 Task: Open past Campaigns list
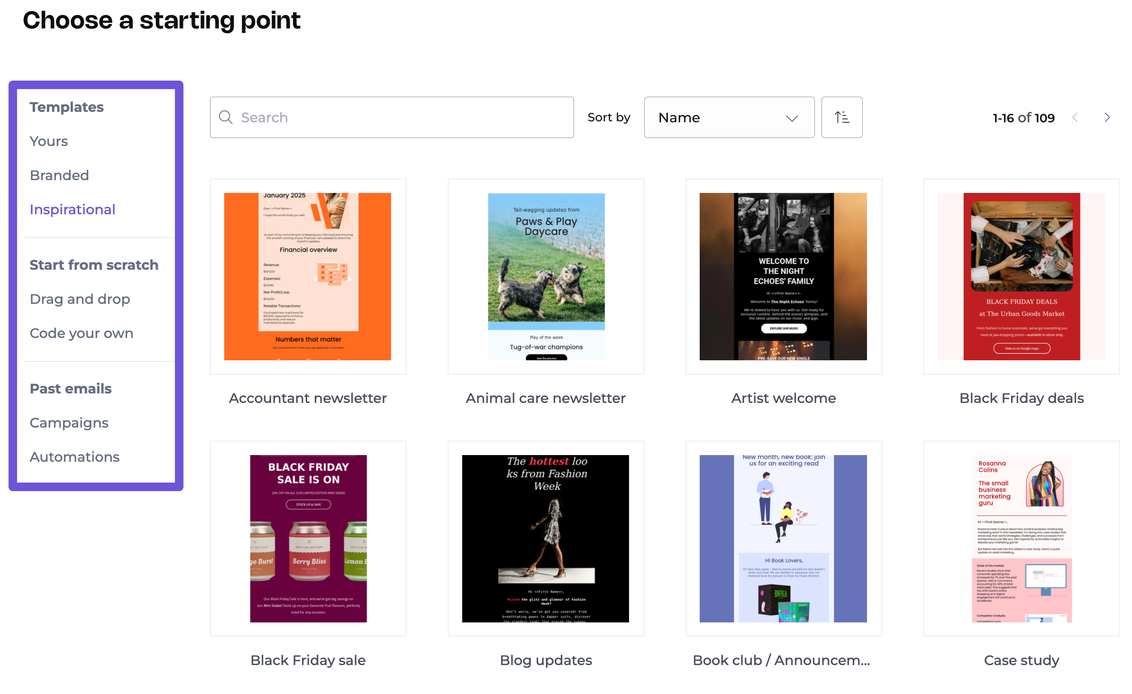point(69,423)
